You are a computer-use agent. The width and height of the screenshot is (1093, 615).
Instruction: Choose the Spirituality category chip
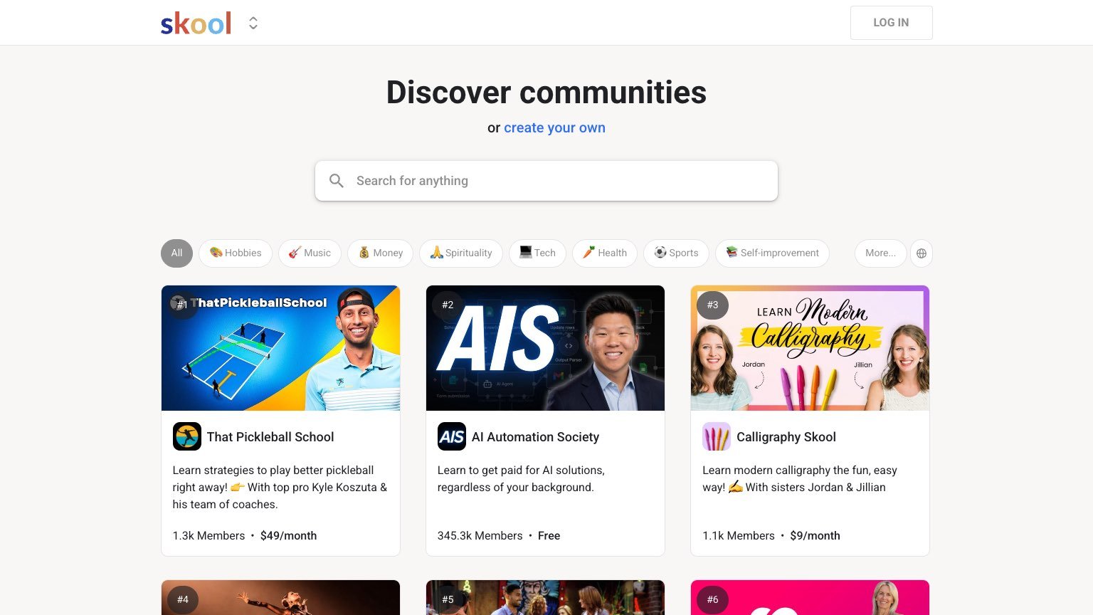[x=461, y=253]
